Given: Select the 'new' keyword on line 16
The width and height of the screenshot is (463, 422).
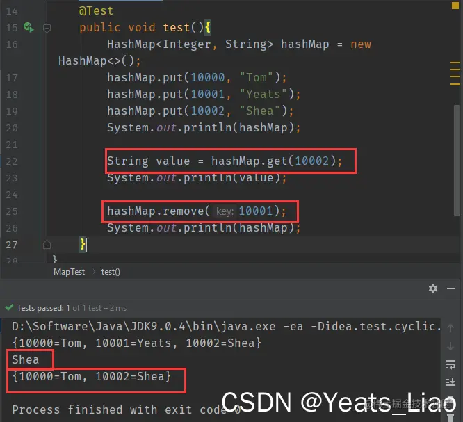Looking at the screenshot, I should (361, 44).
